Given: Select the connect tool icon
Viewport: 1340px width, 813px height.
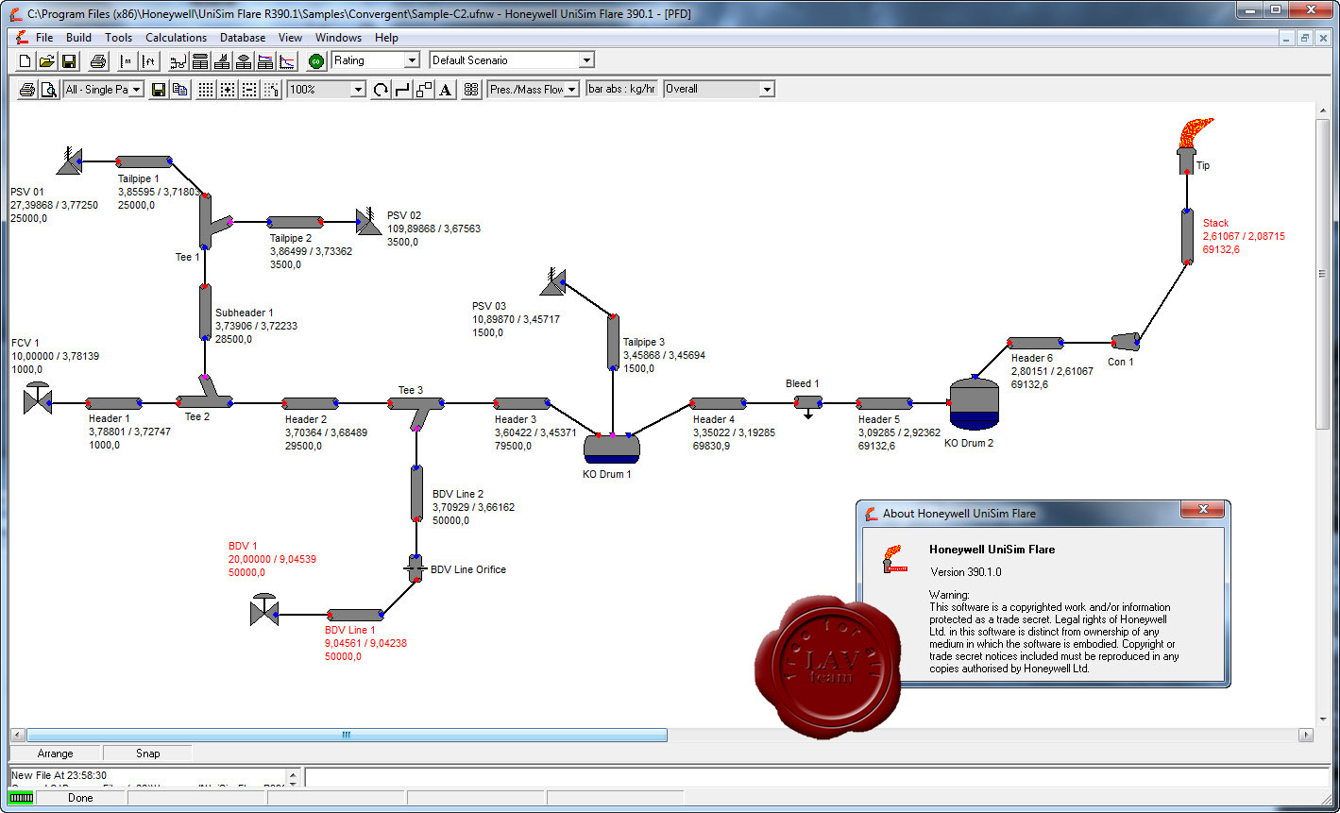Looking at the screenshot, I should (x=402, y=90).
